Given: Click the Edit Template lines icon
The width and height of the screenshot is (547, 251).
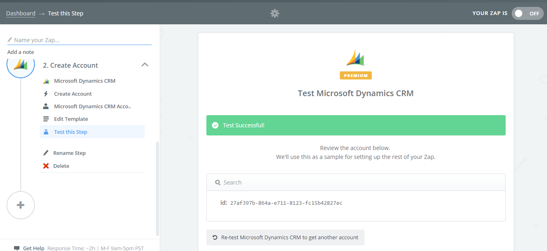Looking at the screenshot, I should 46,119.
